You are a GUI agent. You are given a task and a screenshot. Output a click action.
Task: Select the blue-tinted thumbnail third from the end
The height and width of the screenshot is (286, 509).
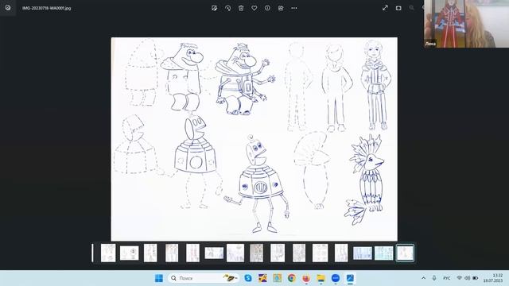[363, 253]
